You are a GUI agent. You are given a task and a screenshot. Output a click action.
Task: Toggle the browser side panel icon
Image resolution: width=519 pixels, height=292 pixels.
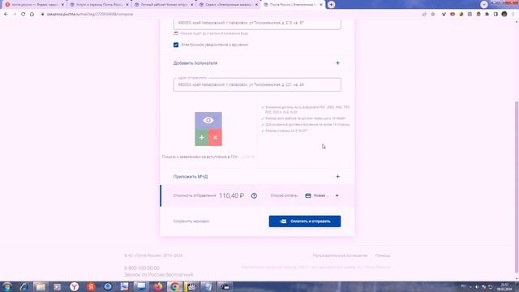[x=495, y=15]
